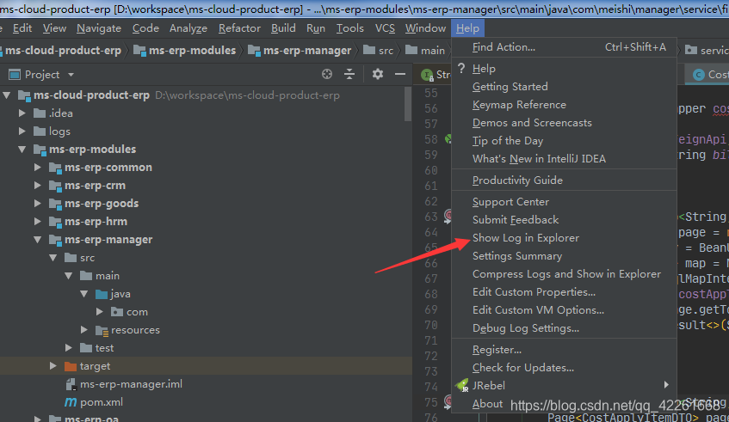Viewport: 729px width, 422px height.
Task: Click ms-cloud-product-erp root module icon
Action: pyautogui.click(x=24, y=95)
